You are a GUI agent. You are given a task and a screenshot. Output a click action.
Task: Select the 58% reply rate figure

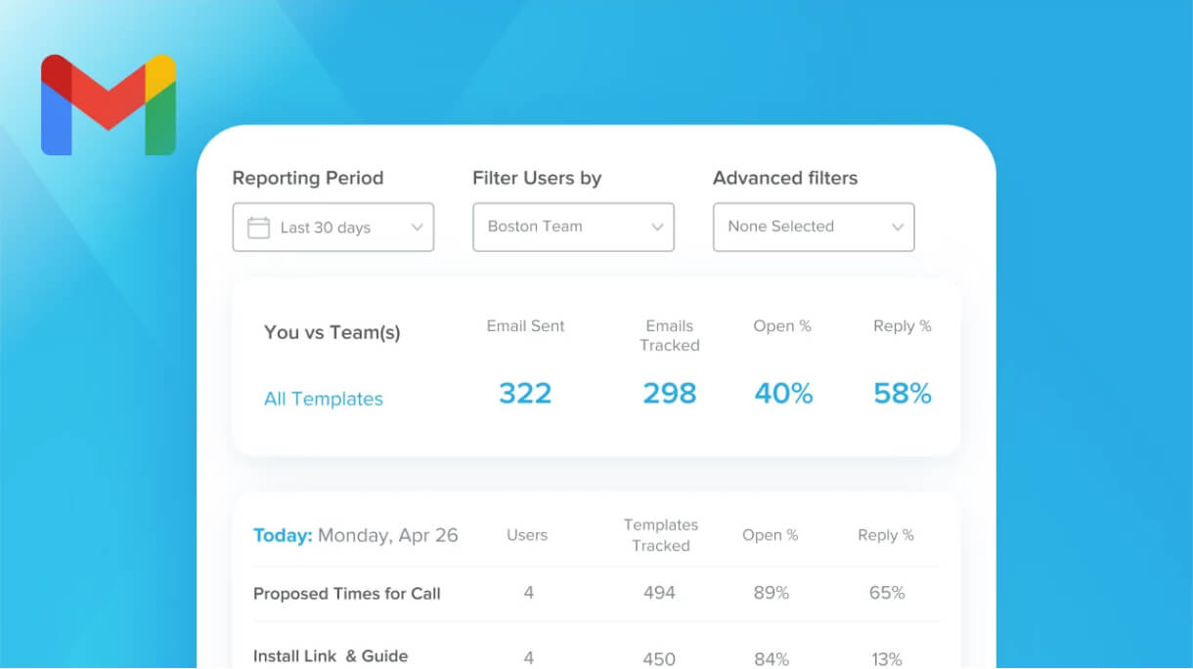903,394
